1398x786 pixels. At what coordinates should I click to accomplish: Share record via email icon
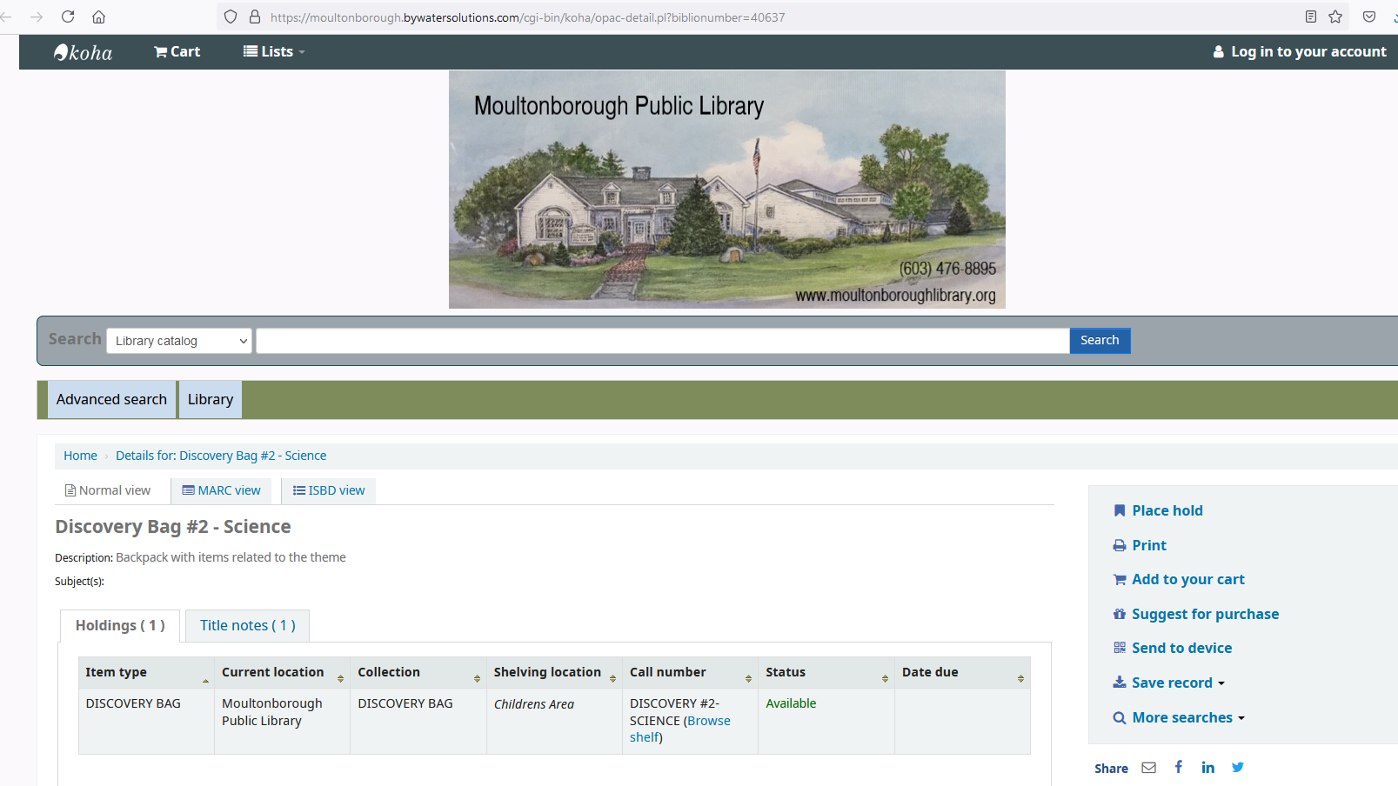coord(1148,768)
